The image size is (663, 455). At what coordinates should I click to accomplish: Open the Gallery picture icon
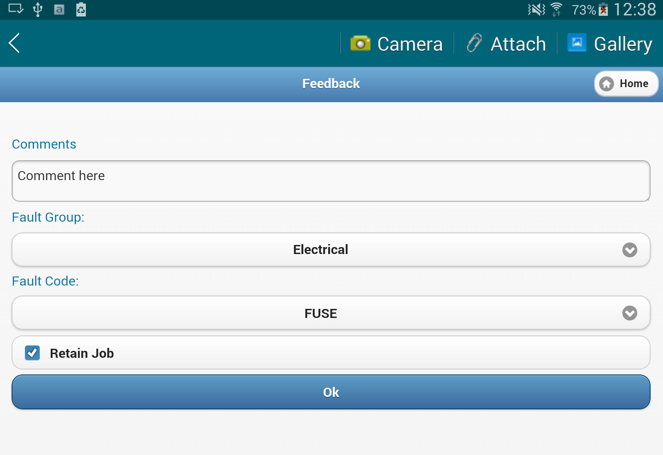click(x=577, y=43)
